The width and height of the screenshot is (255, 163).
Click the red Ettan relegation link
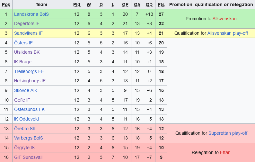[225, 152]
